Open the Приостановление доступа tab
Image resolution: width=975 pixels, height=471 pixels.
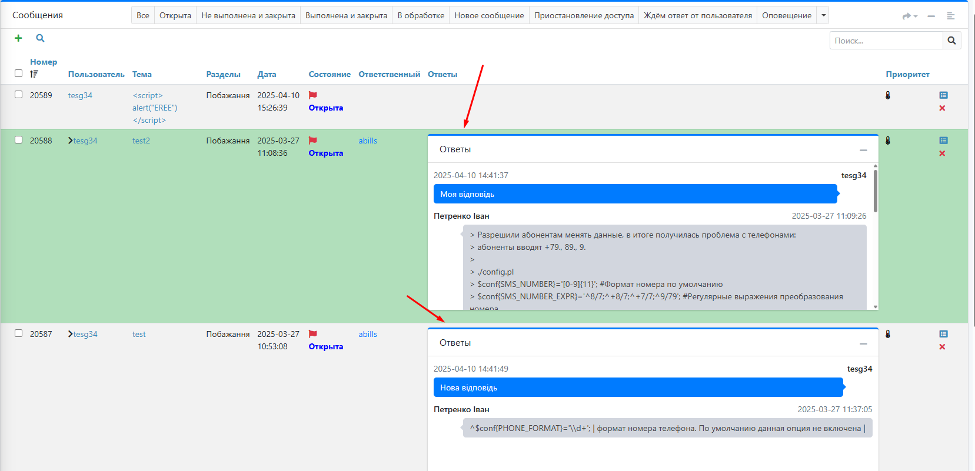tap(584, 15)
